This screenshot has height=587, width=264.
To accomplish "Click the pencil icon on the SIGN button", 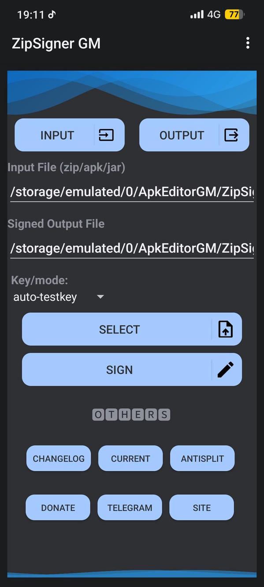I will 226,369.
